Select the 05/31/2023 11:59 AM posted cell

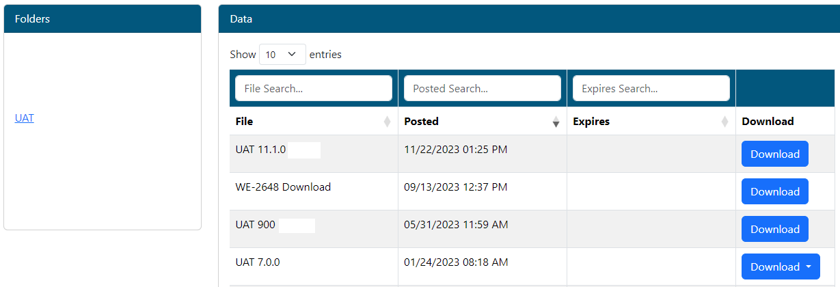tap(455, 225)
